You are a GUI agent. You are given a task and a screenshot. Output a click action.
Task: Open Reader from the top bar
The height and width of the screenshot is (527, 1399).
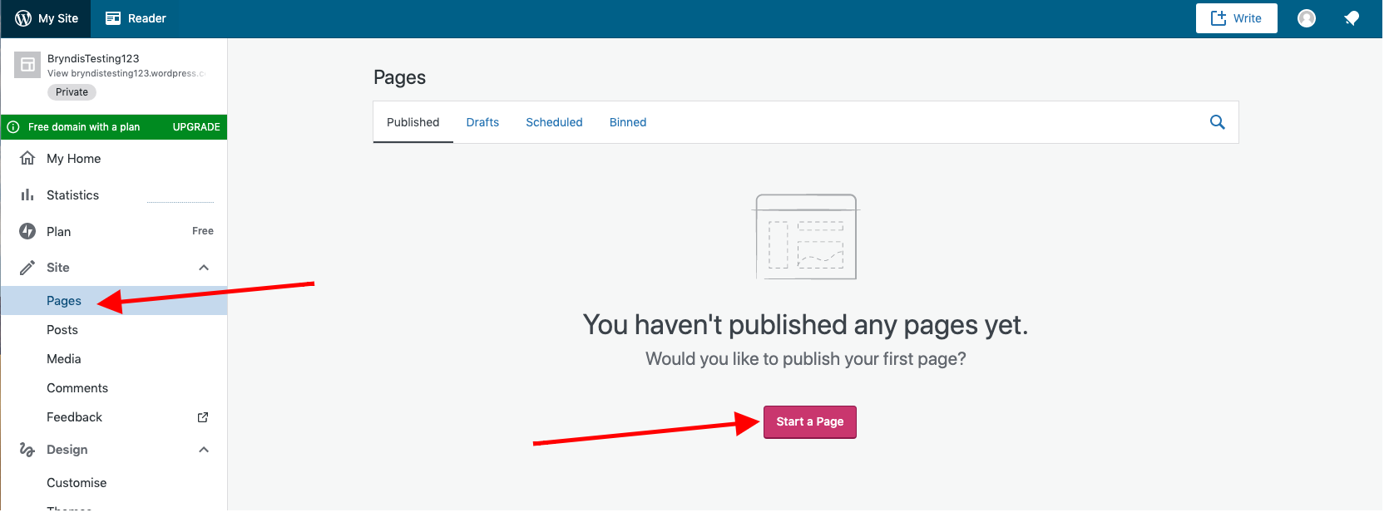136,18
